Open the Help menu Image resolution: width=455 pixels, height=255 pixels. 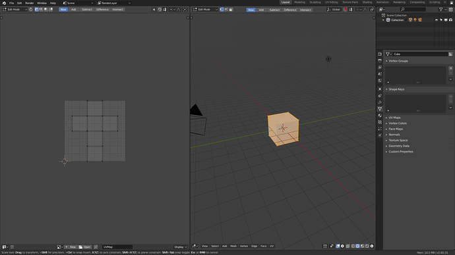(x=53, y=3)
